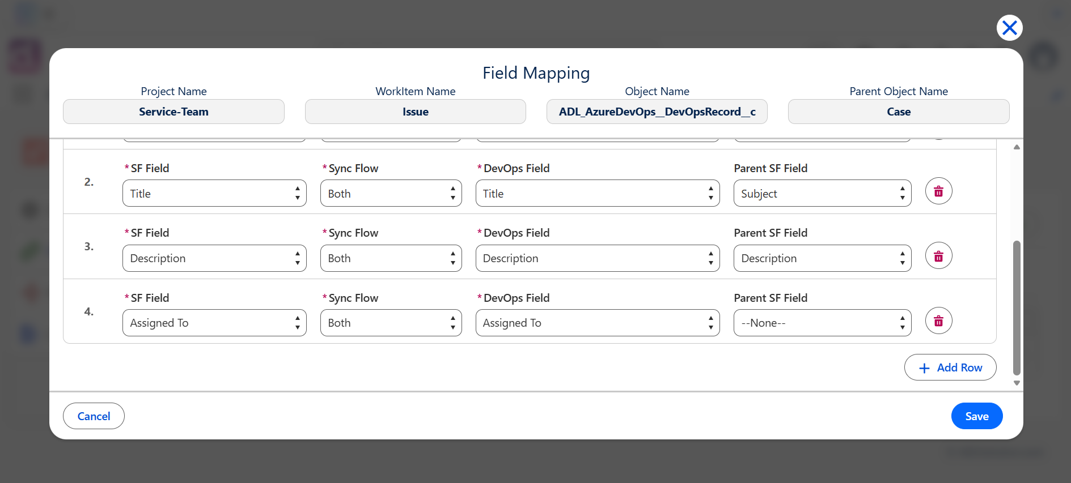Open row 4 Sync Flow Both dropdown
The image size is (1071, 483).
pos(391,323)
